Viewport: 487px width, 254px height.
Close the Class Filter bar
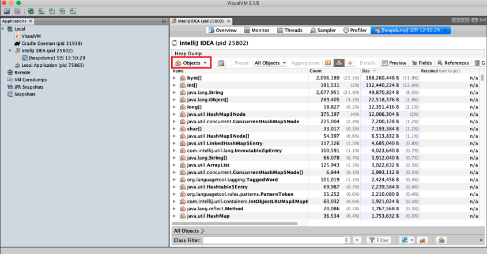tap(481, 240)
